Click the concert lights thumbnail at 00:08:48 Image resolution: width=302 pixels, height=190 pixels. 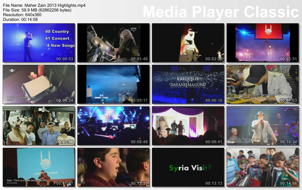click(x=114, y=126)
